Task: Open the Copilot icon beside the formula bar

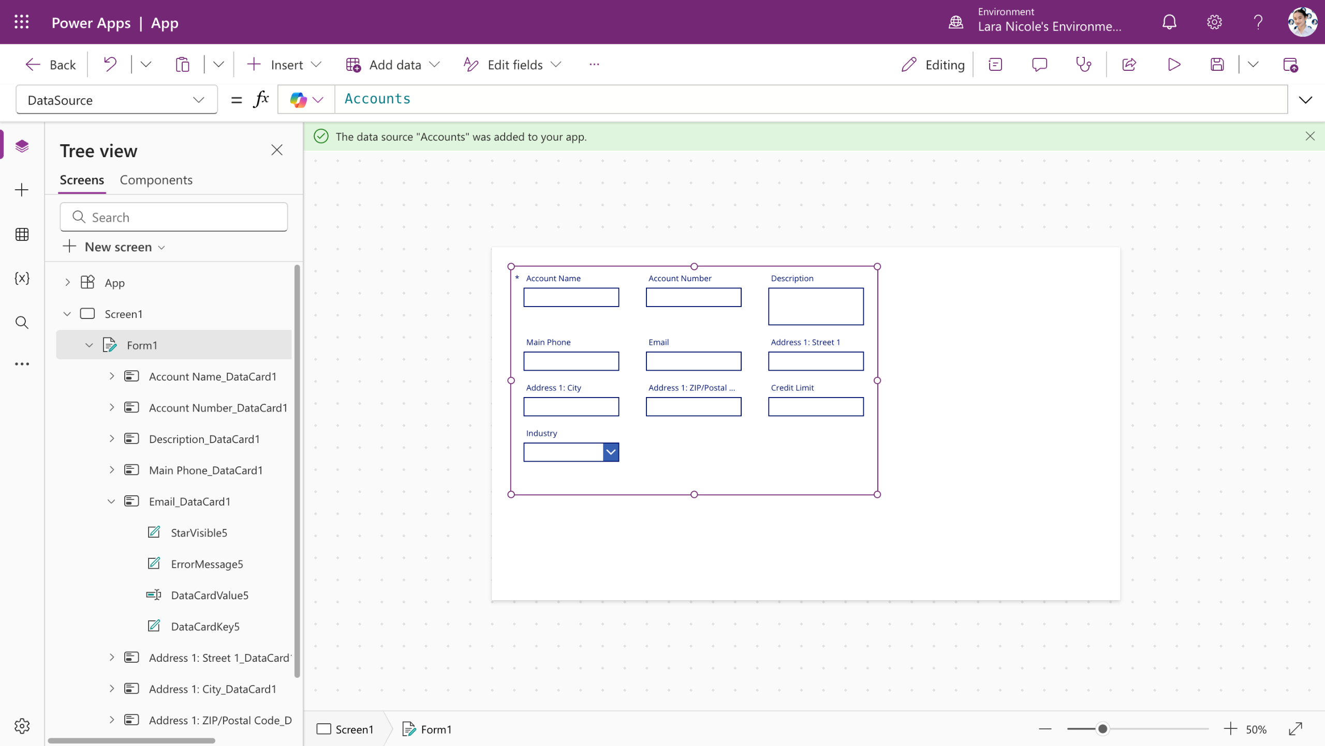Action: [299, 100]
